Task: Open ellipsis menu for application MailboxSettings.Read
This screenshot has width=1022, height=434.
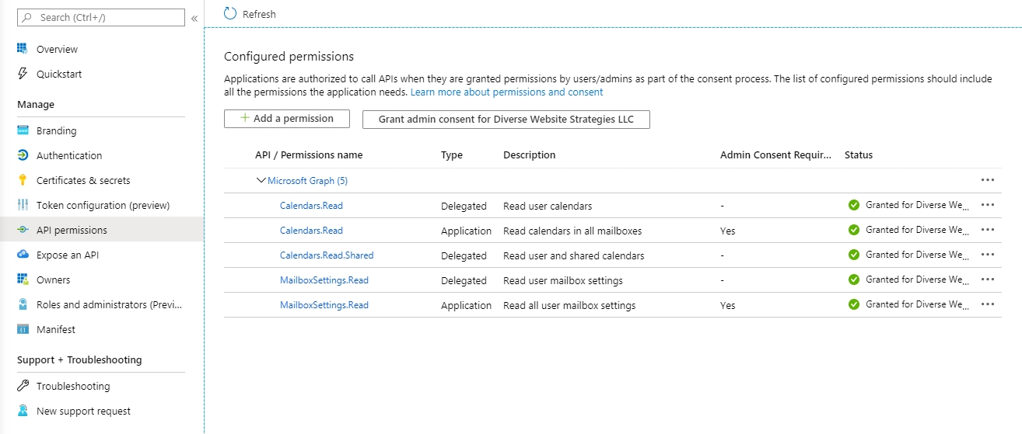Action: [988, 304]
